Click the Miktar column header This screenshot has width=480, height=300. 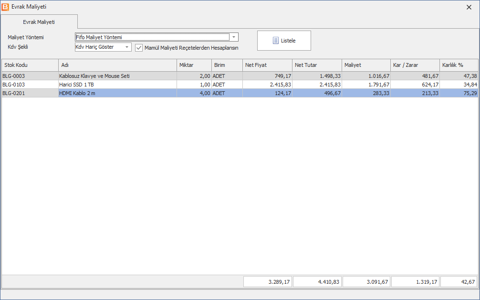[194, 65]
